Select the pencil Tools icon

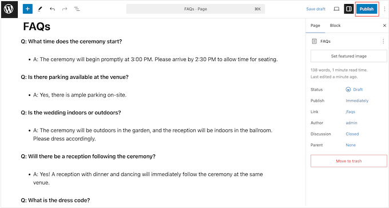(x=40, y=9)
